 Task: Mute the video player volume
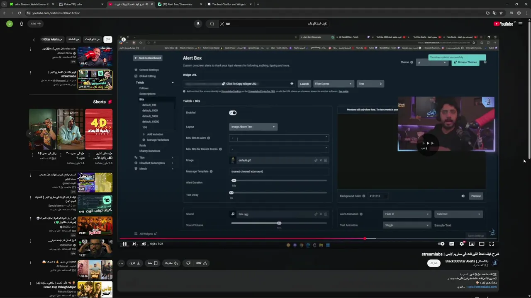click(144, 244)
